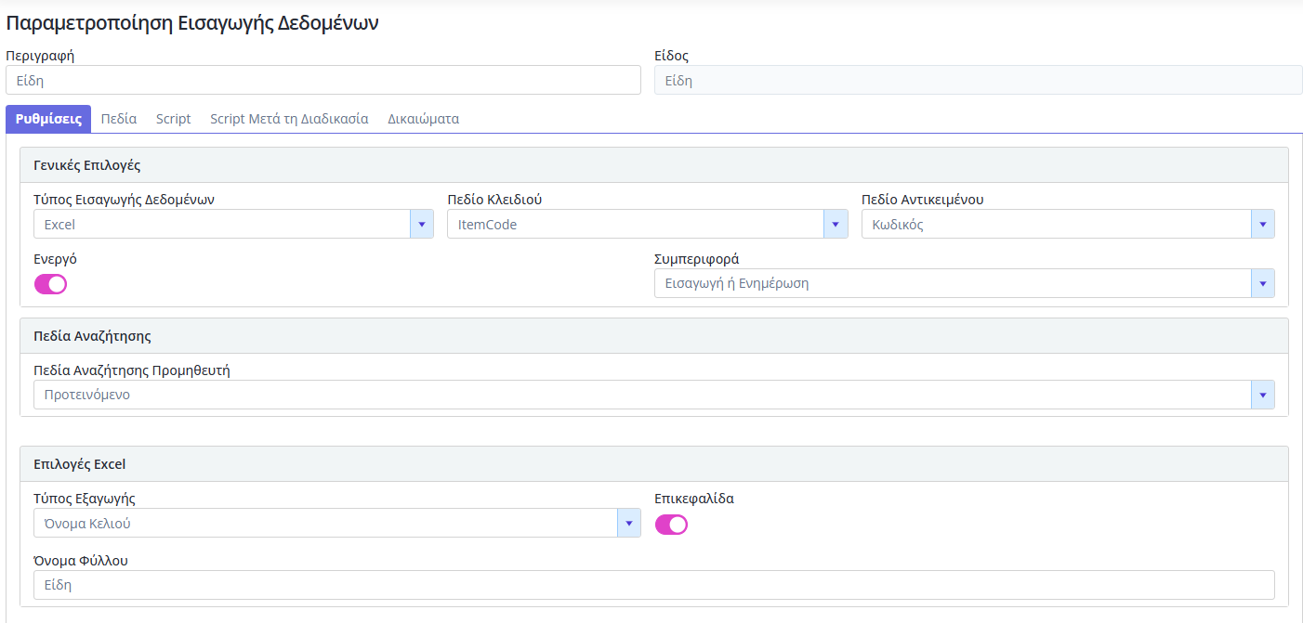The height and width of the screenshot is (623, 1303).
Task: Open the Πεδία tab
Action: pyautogui.click(x=119, y=119)
